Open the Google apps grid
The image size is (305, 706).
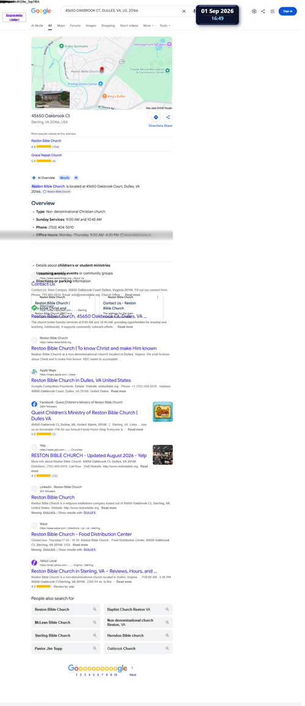[272, 11]
